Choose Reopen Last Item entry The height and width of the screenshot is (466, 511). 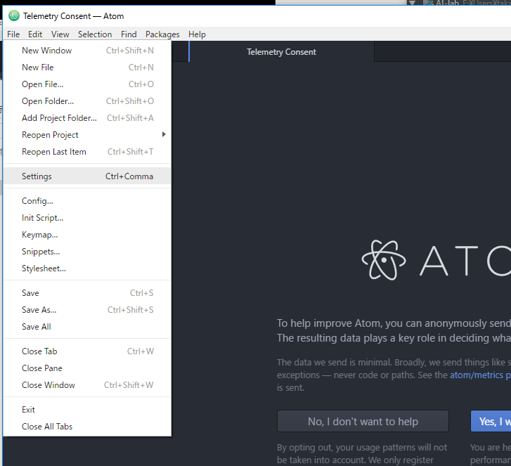pyautogui.click(x=87, y=152)
